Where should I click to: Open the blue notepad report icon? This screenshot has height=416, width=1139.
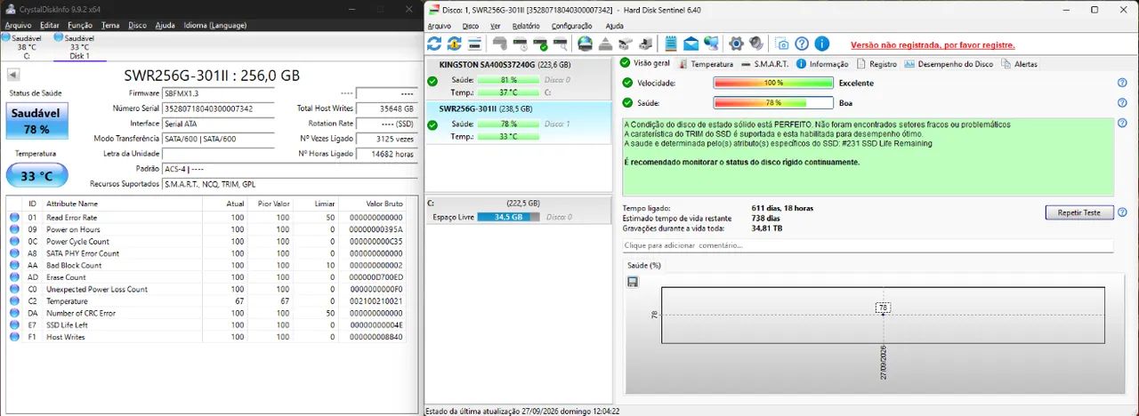671,44
